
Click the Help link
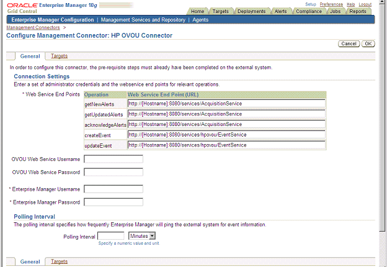click(350, 4)
